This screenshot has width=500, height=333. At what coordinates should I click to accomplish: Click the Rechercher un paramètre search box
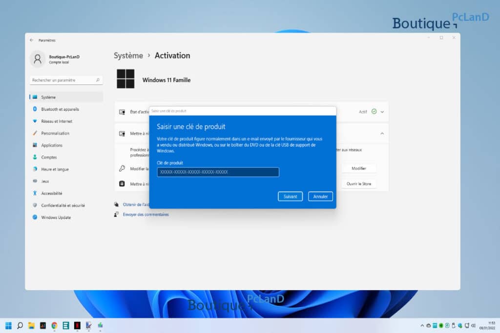pyautogui.click(x=66, y=80)
